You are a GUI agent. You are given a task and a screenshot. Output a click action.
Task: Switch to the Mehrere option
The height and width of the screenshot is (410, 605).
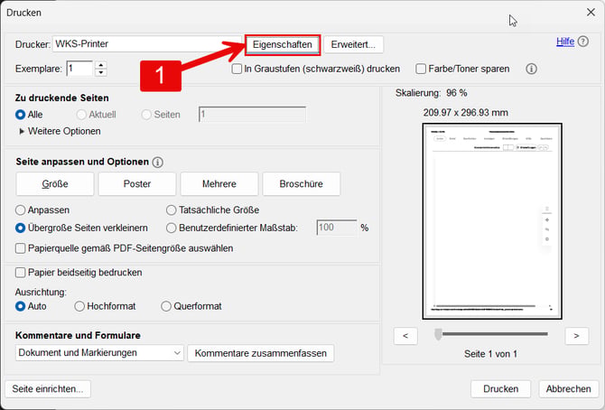tap(219, 183)
